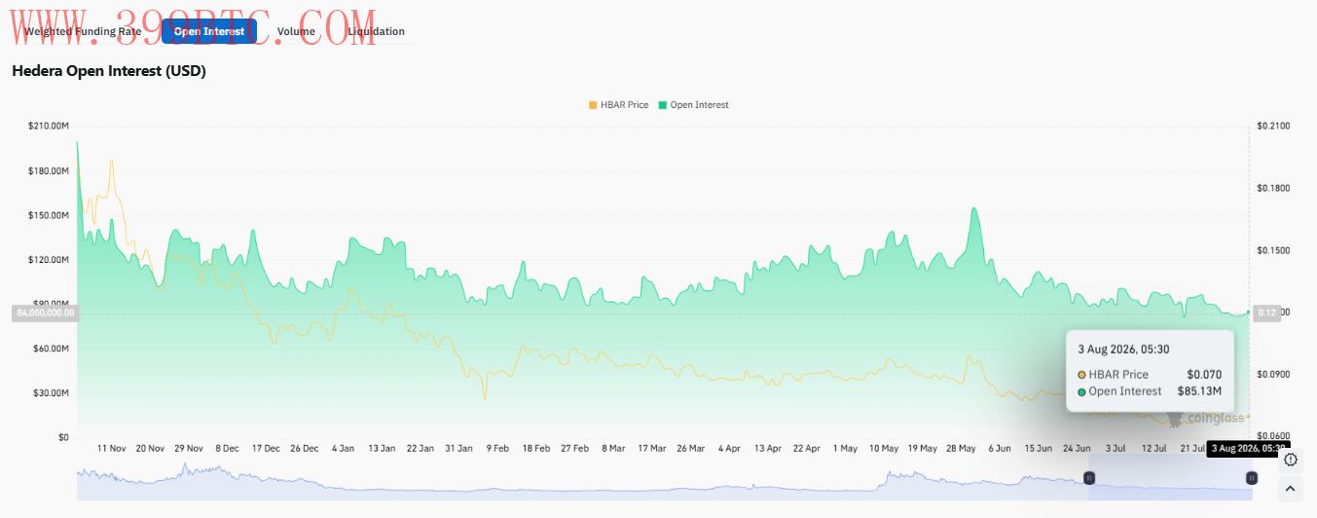Screen dimensions: 1317x518
Task: Click the '19 May' x-axis date
Action: pos(922,449)
